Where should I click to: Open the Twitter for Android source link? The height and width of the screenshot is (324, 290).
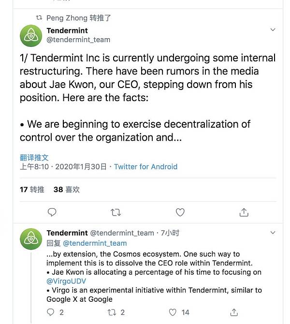145,167
